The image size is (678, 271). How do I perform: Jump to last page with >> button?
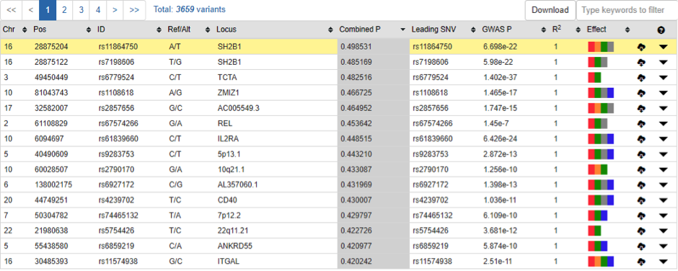pyautogui.click(x=134, y=10)
